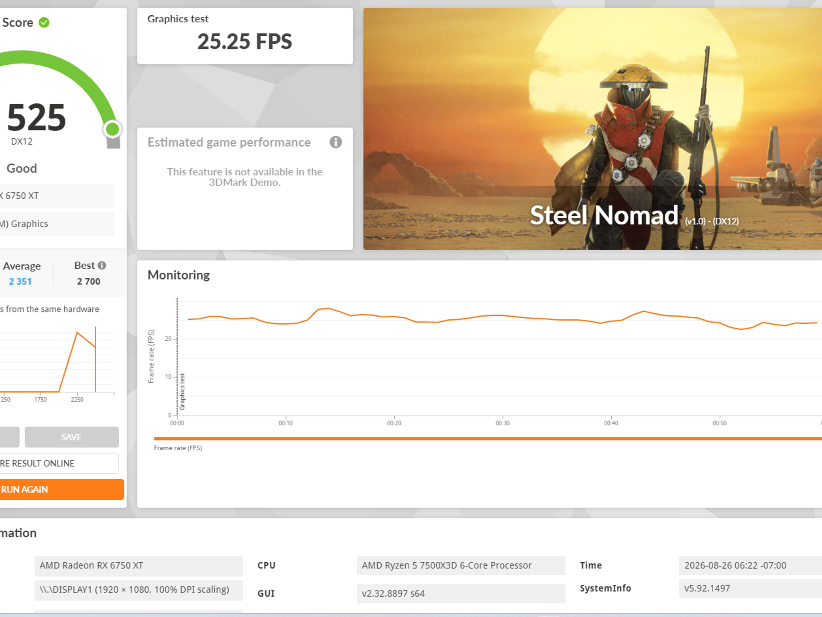Click the 00:10 time axis label
The height and width of the screenshot is (617, 822).
pos(286,423)
